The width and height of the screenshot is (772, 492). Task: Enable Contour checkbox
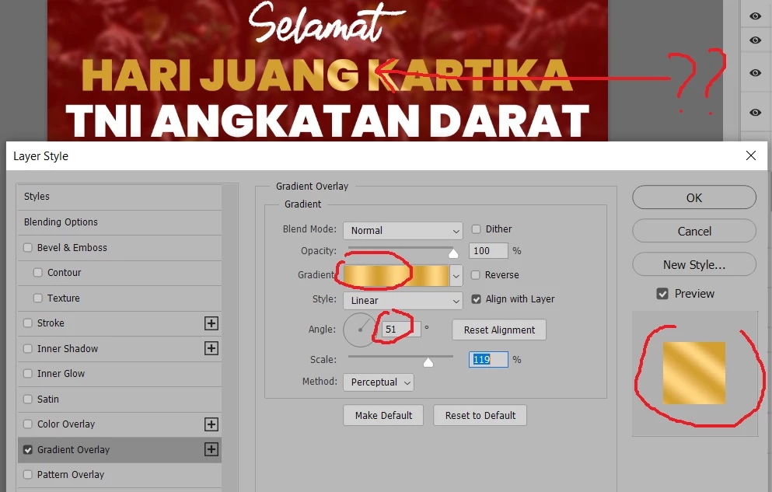(x=38, y=272)
